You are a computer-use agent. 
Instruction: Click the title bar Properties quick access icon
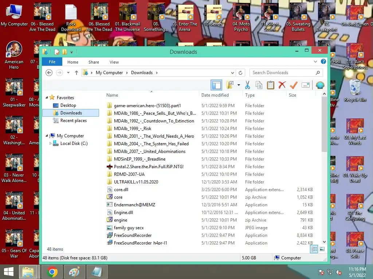tap(57, 52)
